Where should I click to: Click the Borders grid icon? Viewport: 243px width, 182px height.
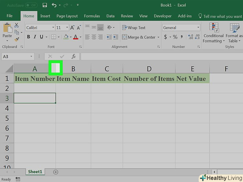[54, 37]
